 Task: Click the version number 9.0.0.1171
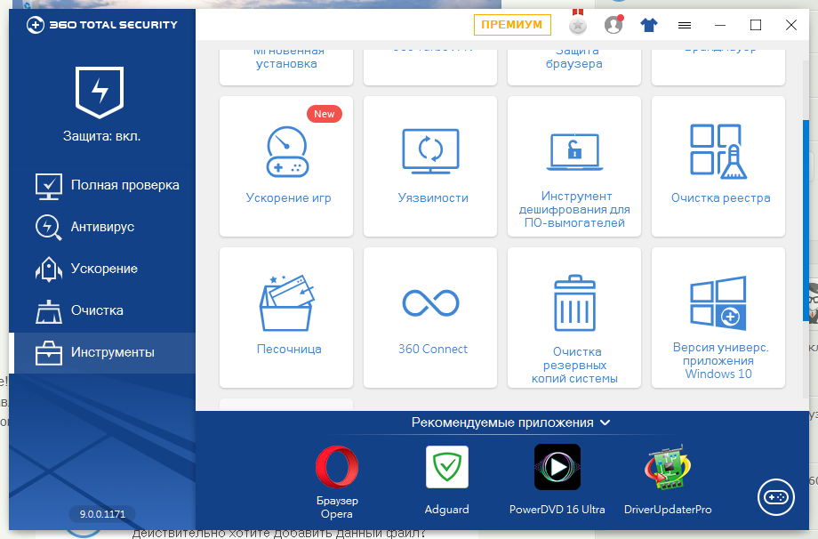pyautogui.click(x=102, y=514)
